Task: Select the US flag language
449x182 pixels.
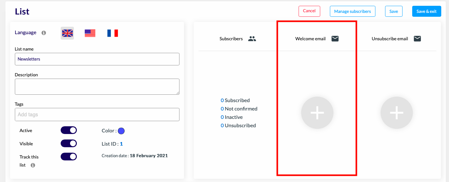Action: 90,33
